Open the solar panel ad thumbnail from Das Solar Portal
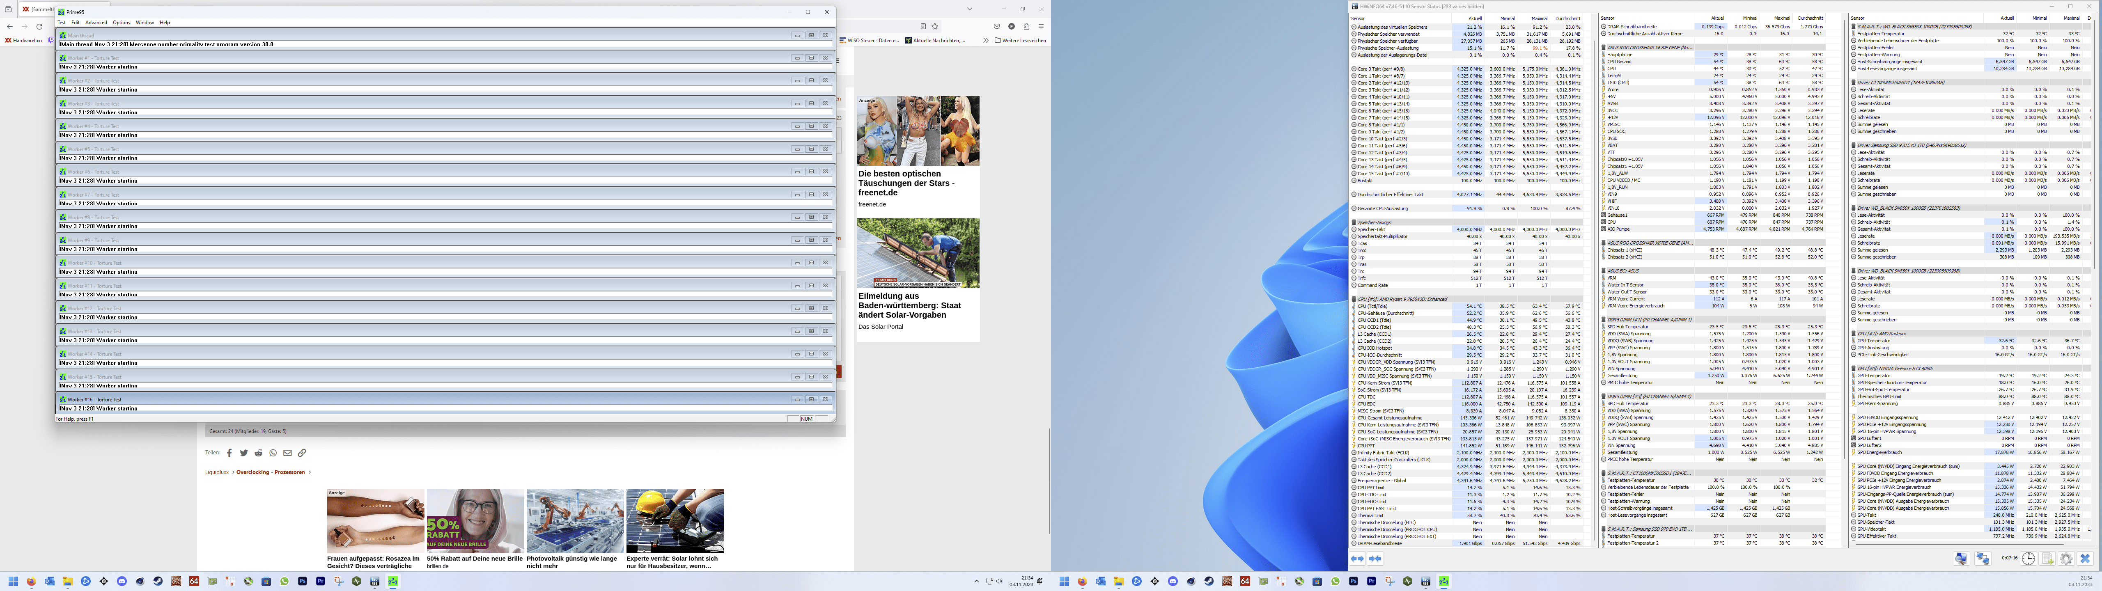Image resolution: width=2102 pixels, height=591 pixels. 918,253
